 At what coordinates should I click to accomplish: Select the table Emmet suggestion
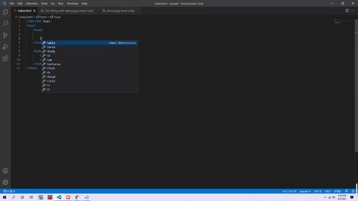coord(89,43)
